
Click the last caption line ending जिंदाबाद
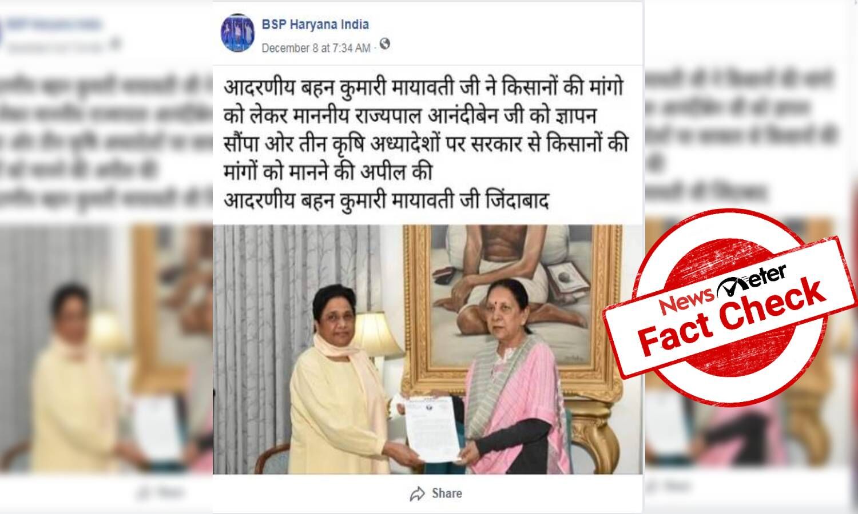386,202
